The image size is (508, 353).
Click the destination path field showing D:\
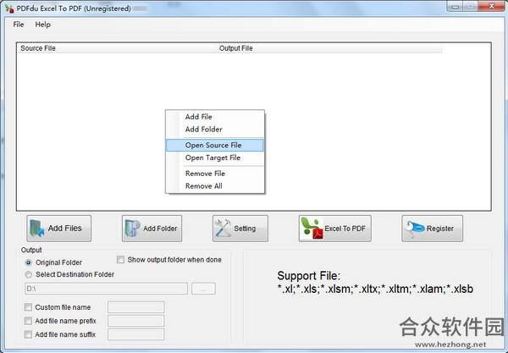point(107,289)
